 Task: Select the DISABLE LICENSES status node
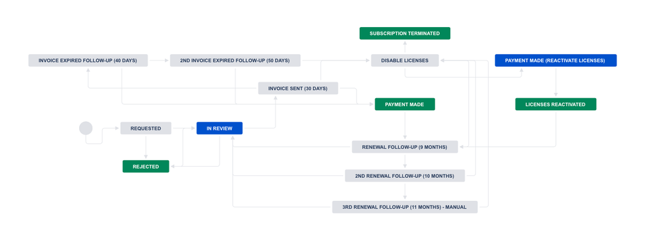(x=405, y=61)
